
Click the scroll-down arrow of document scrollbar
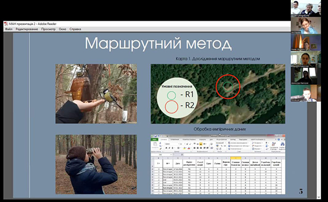point(319,197)
